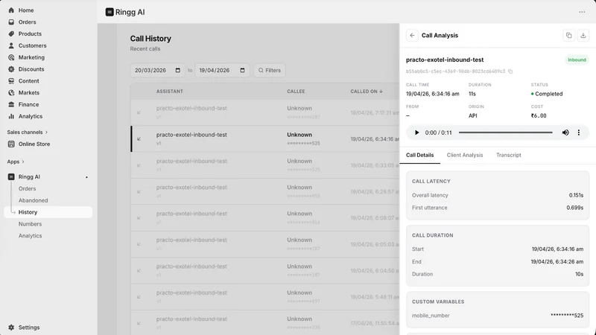Click the Ringg AI app icon in sidebar
Screen dimensions: 596x335
tap(11, 176)
